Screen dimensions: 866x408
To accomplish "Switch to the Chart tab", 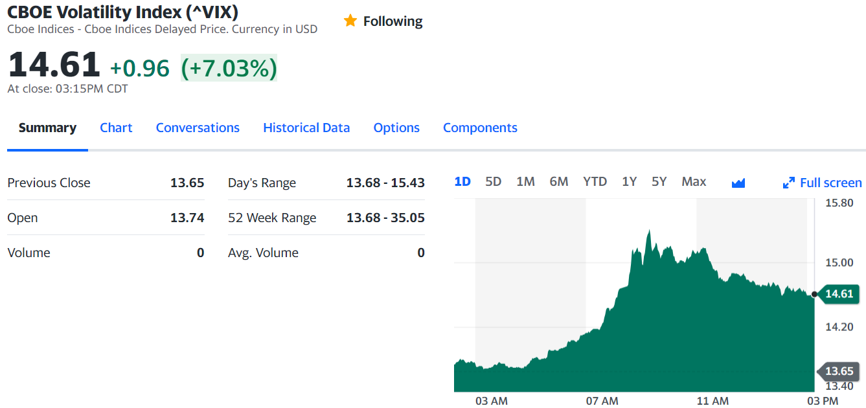I will (x=116, y=128).
